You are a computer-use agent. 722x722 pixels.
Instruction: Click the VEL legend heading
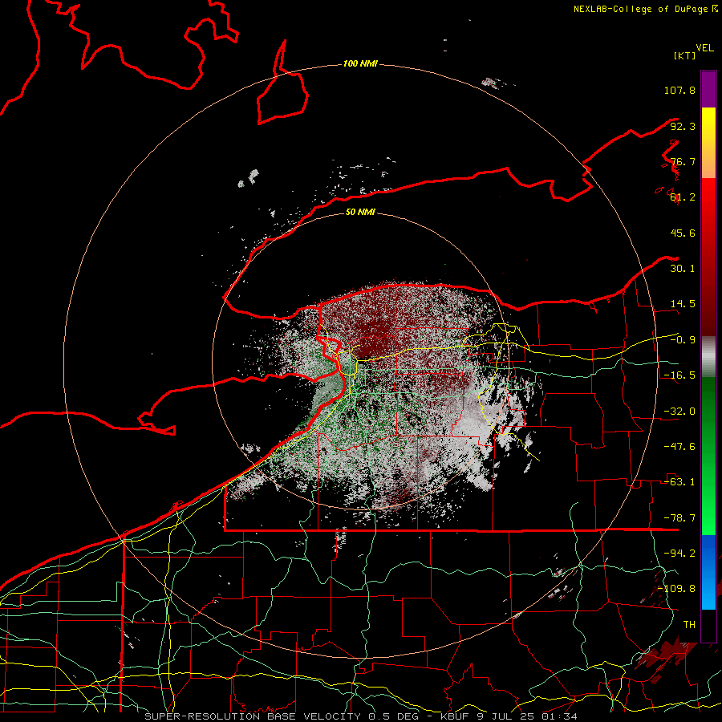704,48
